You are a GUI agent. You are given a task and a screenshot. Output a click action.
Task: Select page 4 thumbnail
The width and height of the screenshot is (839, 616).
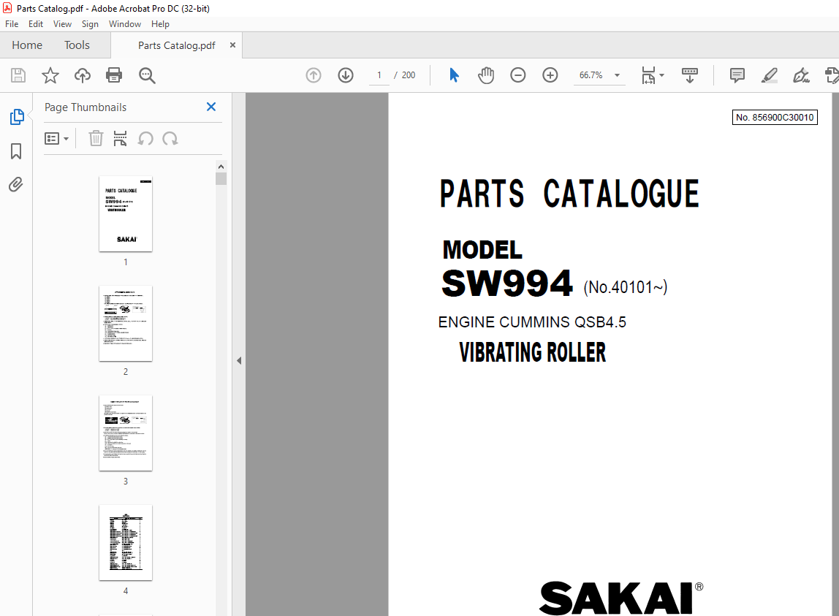126,543
